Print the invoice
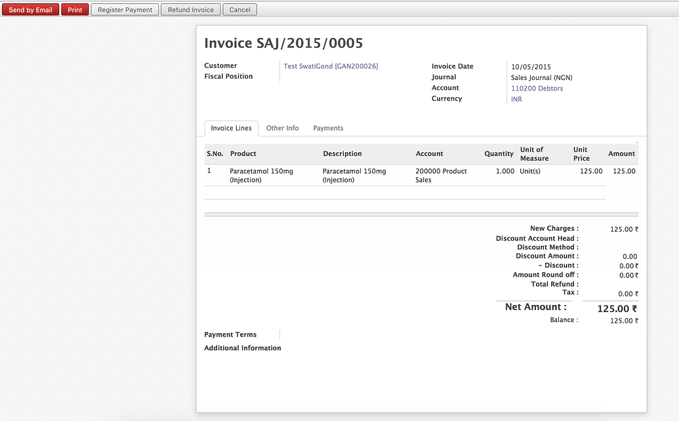 [75, 10]
